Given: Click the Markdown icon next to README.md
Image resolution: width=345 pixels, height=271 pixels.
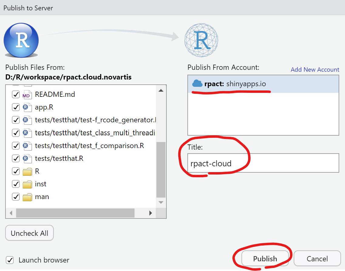Looking at the screenshot, I should (x=27, y=94).
